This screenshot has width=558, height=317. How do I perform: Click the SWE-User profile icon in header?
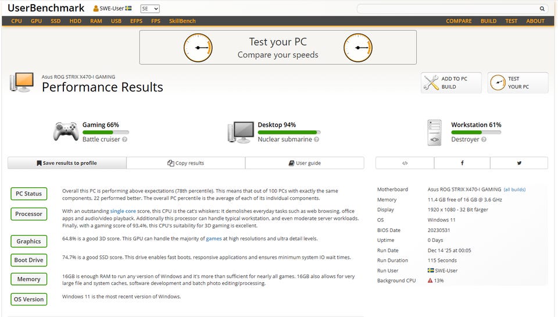[96, 9]
